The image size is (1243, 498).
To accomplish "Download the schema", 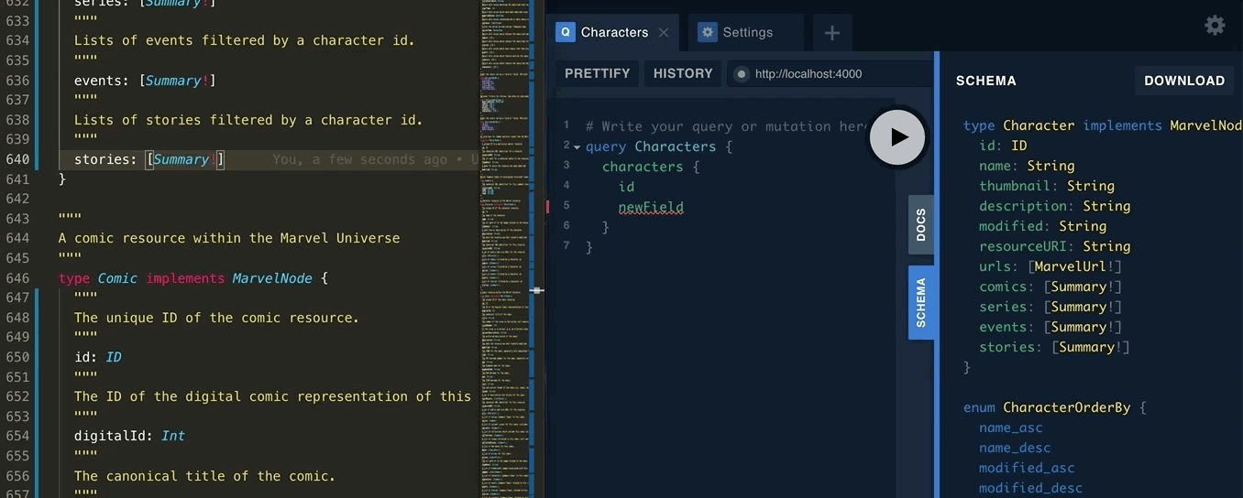I will 1184,81.
